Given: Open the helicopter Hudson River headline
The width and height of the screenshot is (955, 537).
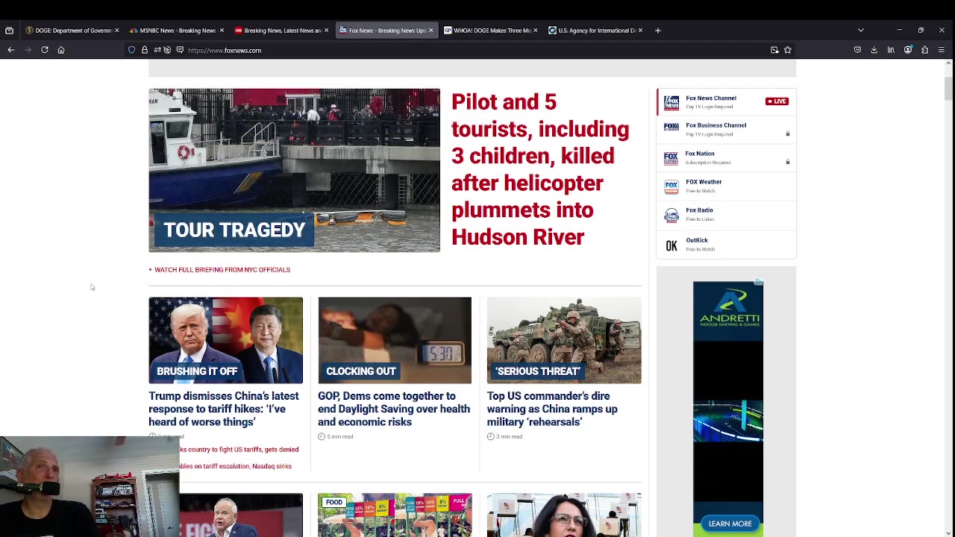Looking at the screenshot, I should 540,169.
